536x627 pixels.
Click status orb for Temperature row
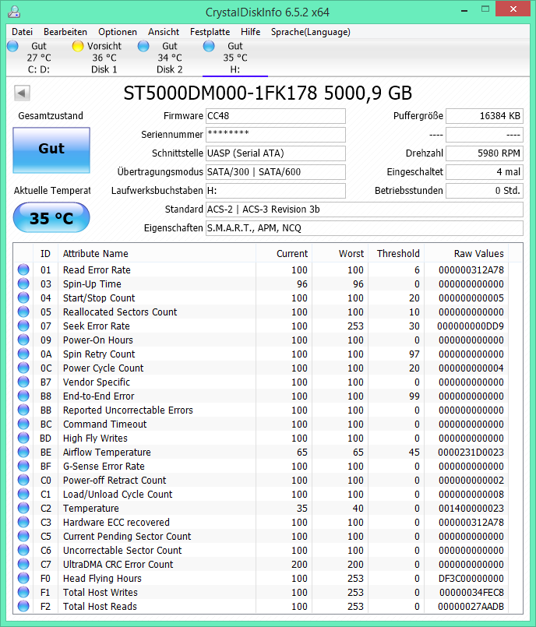(x=23, y=507)
